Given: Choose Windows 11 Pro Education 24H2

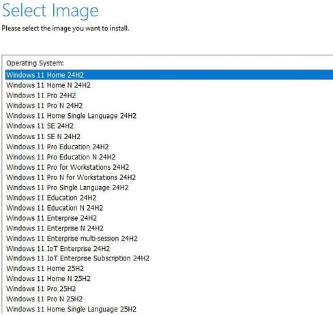Looking at the screenshot, I should (57, 147).
